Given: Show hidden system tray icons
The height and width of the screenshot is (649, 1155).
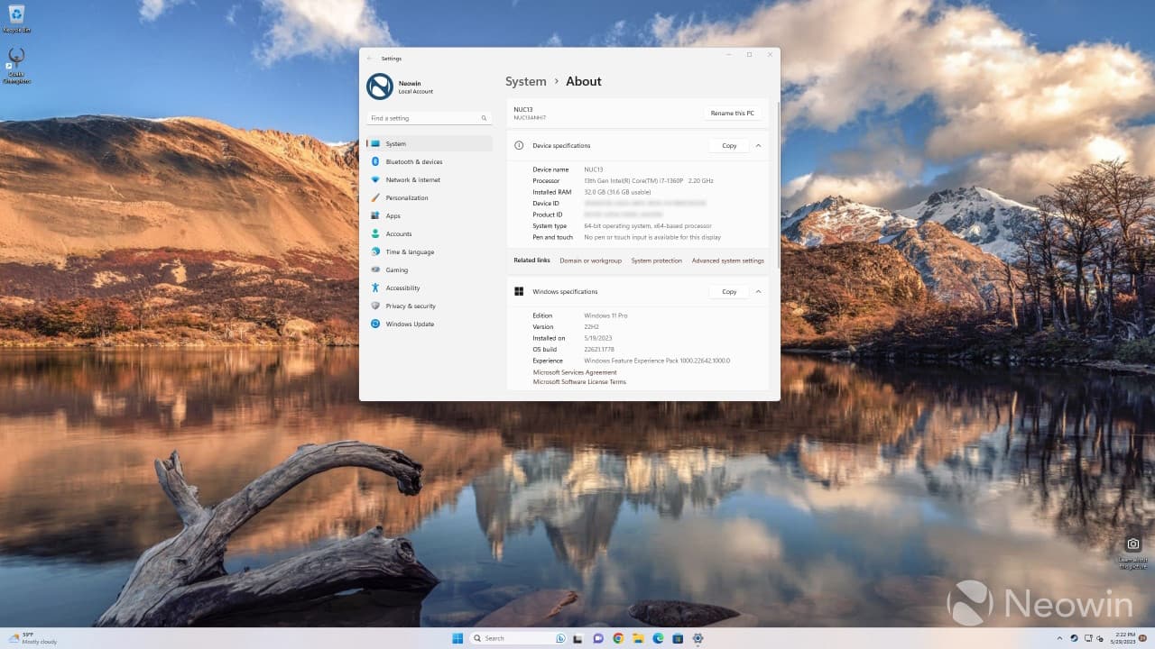Looking at the screenshot, I should click(1061, 638).
